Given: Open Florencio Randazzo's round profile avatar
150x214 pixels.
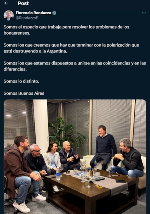Looking at the screenshot, I should tap(9, 15).
